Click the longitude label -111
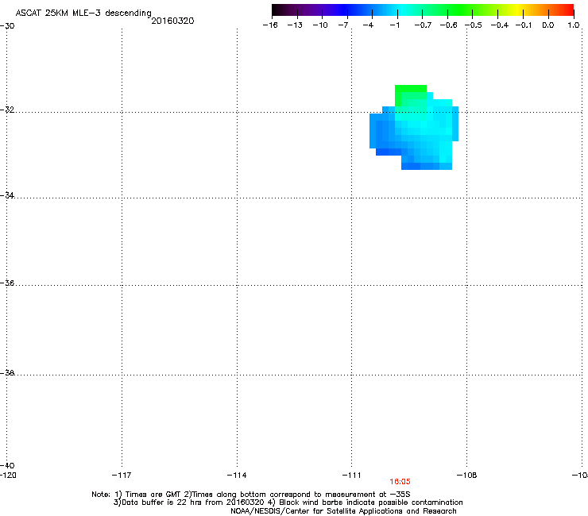 [x=351, y=476]
